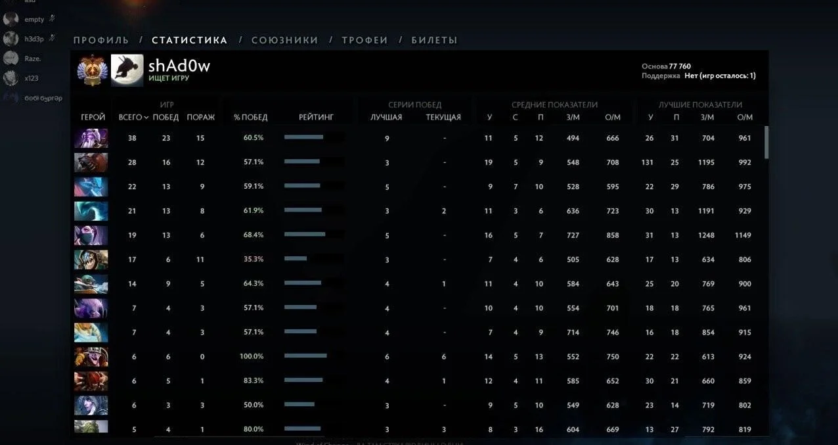Sort by ВСЕГО column with arrow
Screen dimensions: 838x445
pyautogui.click(x=133, y=117)
